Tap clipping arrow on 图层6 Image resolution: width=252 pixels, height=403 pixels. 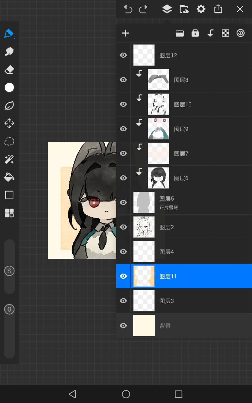139,172
